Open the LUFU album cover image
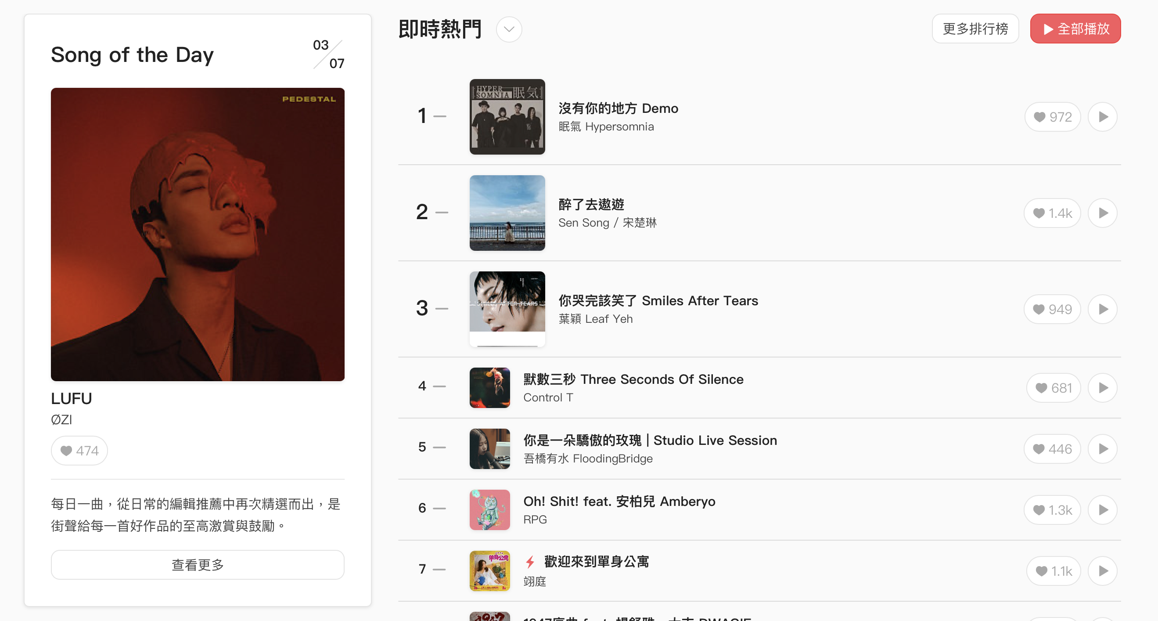Image resolution: width=1158 pixels, height=621 pixels. [x=198, y=234]
